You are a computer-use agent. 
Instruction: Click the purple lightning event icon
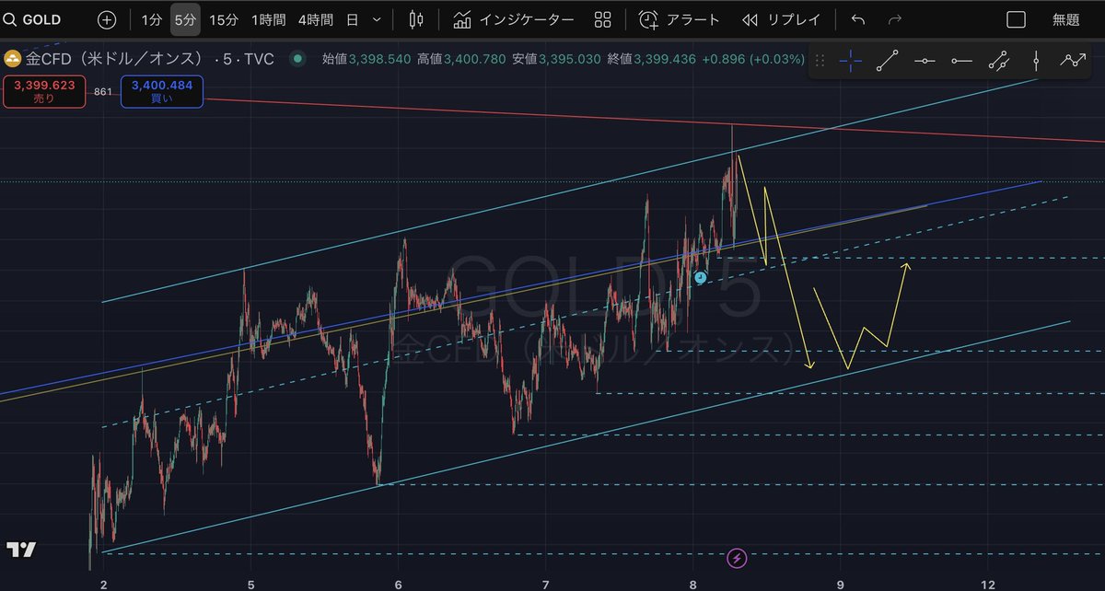pos(737,558)
